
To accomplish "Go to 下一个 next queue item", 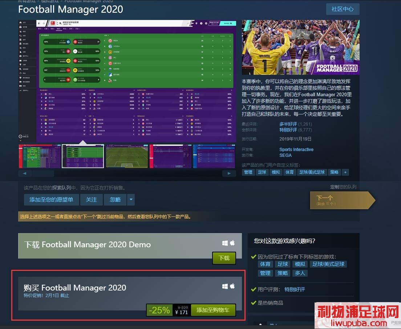I will click(342, 200).
